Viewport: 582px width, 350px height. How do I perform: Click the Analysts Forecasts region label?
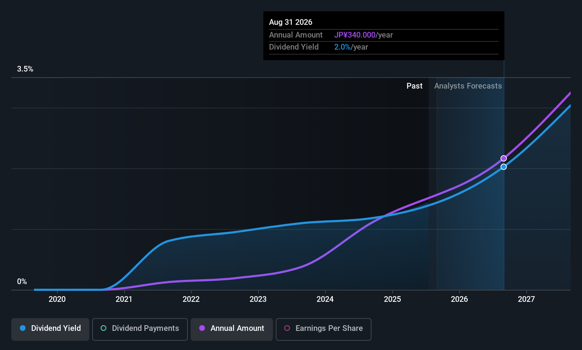click(468, 86)
